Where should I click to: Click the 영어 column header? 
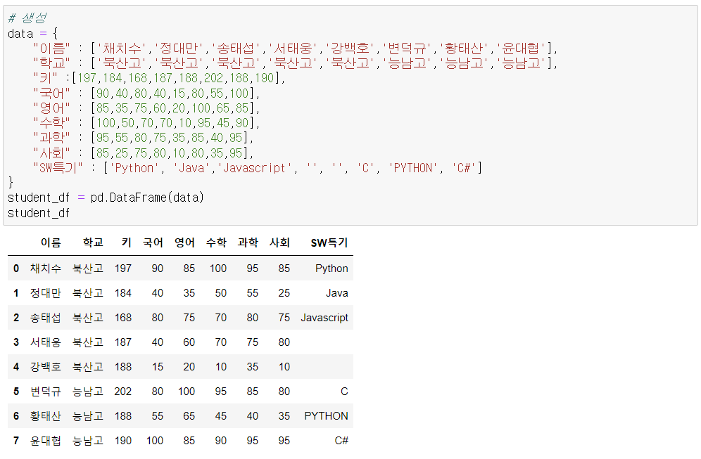pos(184,243)
